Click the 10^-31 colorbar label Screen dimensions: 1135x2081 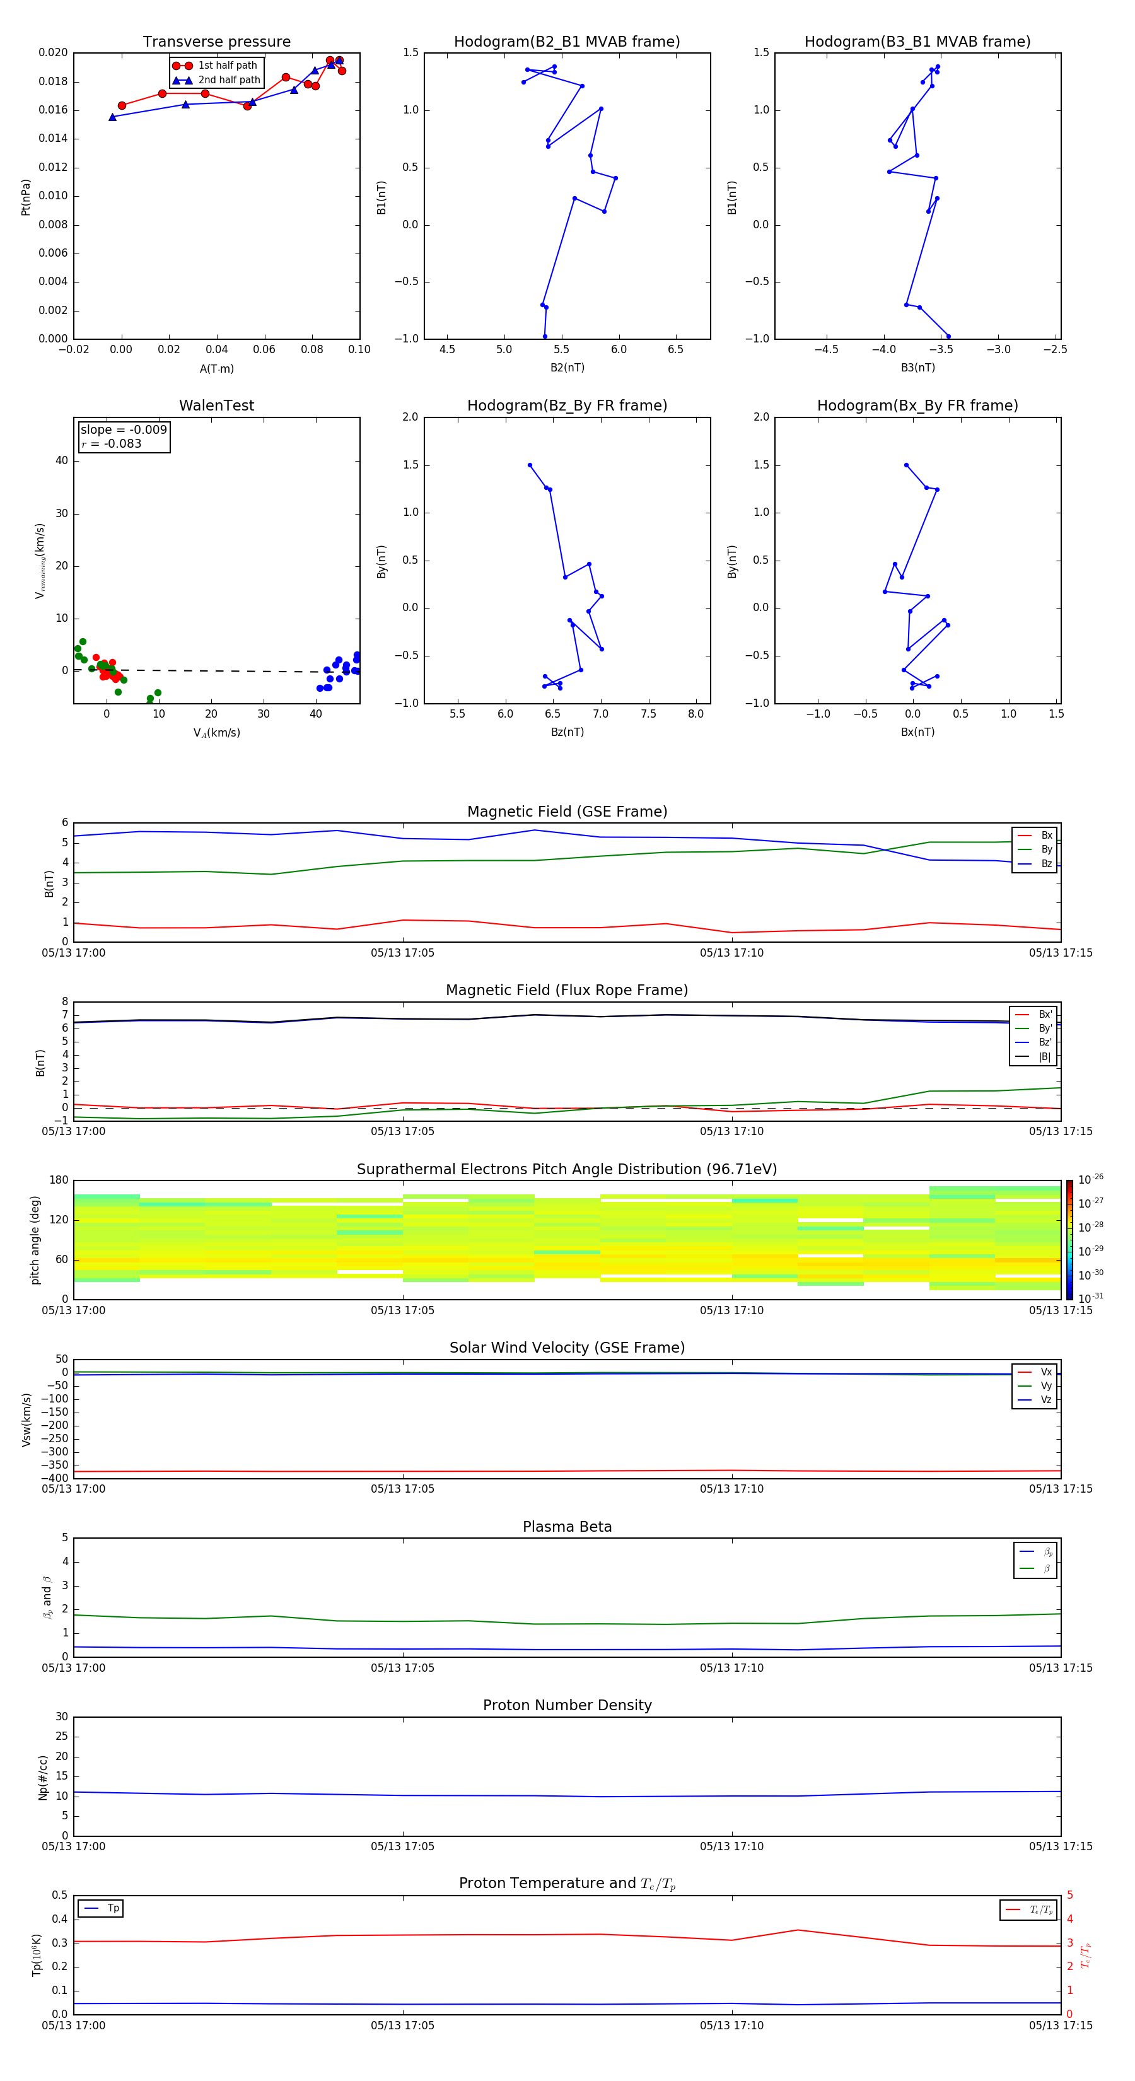(1091, 1298)
